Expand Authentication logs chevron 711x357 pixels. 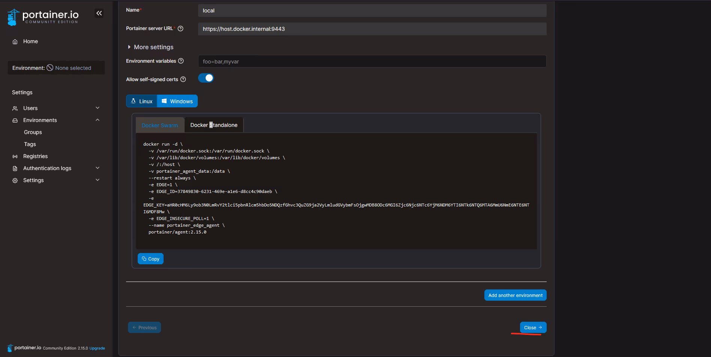pos(98,168)
